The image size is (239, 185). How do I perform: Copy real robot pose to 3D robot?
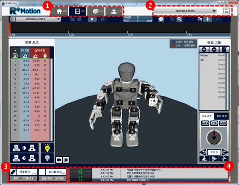coord(24,158)
